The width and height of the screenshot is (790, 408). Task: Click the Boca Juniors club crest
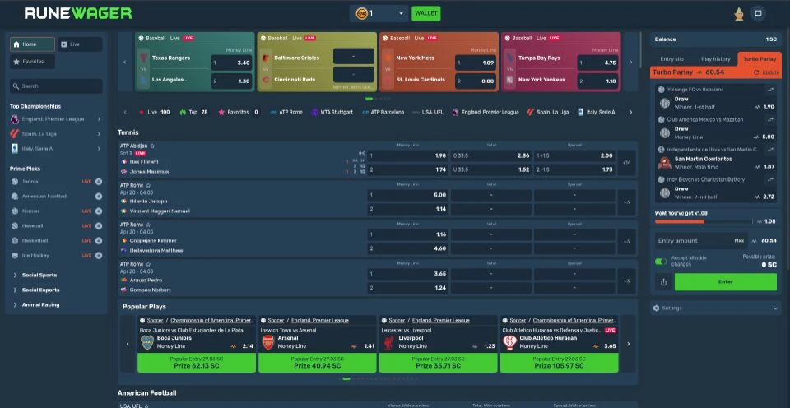click(147, 342)
